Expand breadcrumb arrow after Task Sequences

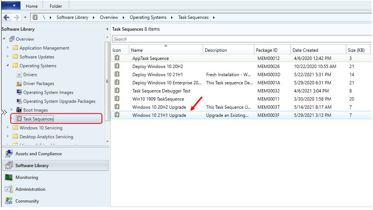214,17
